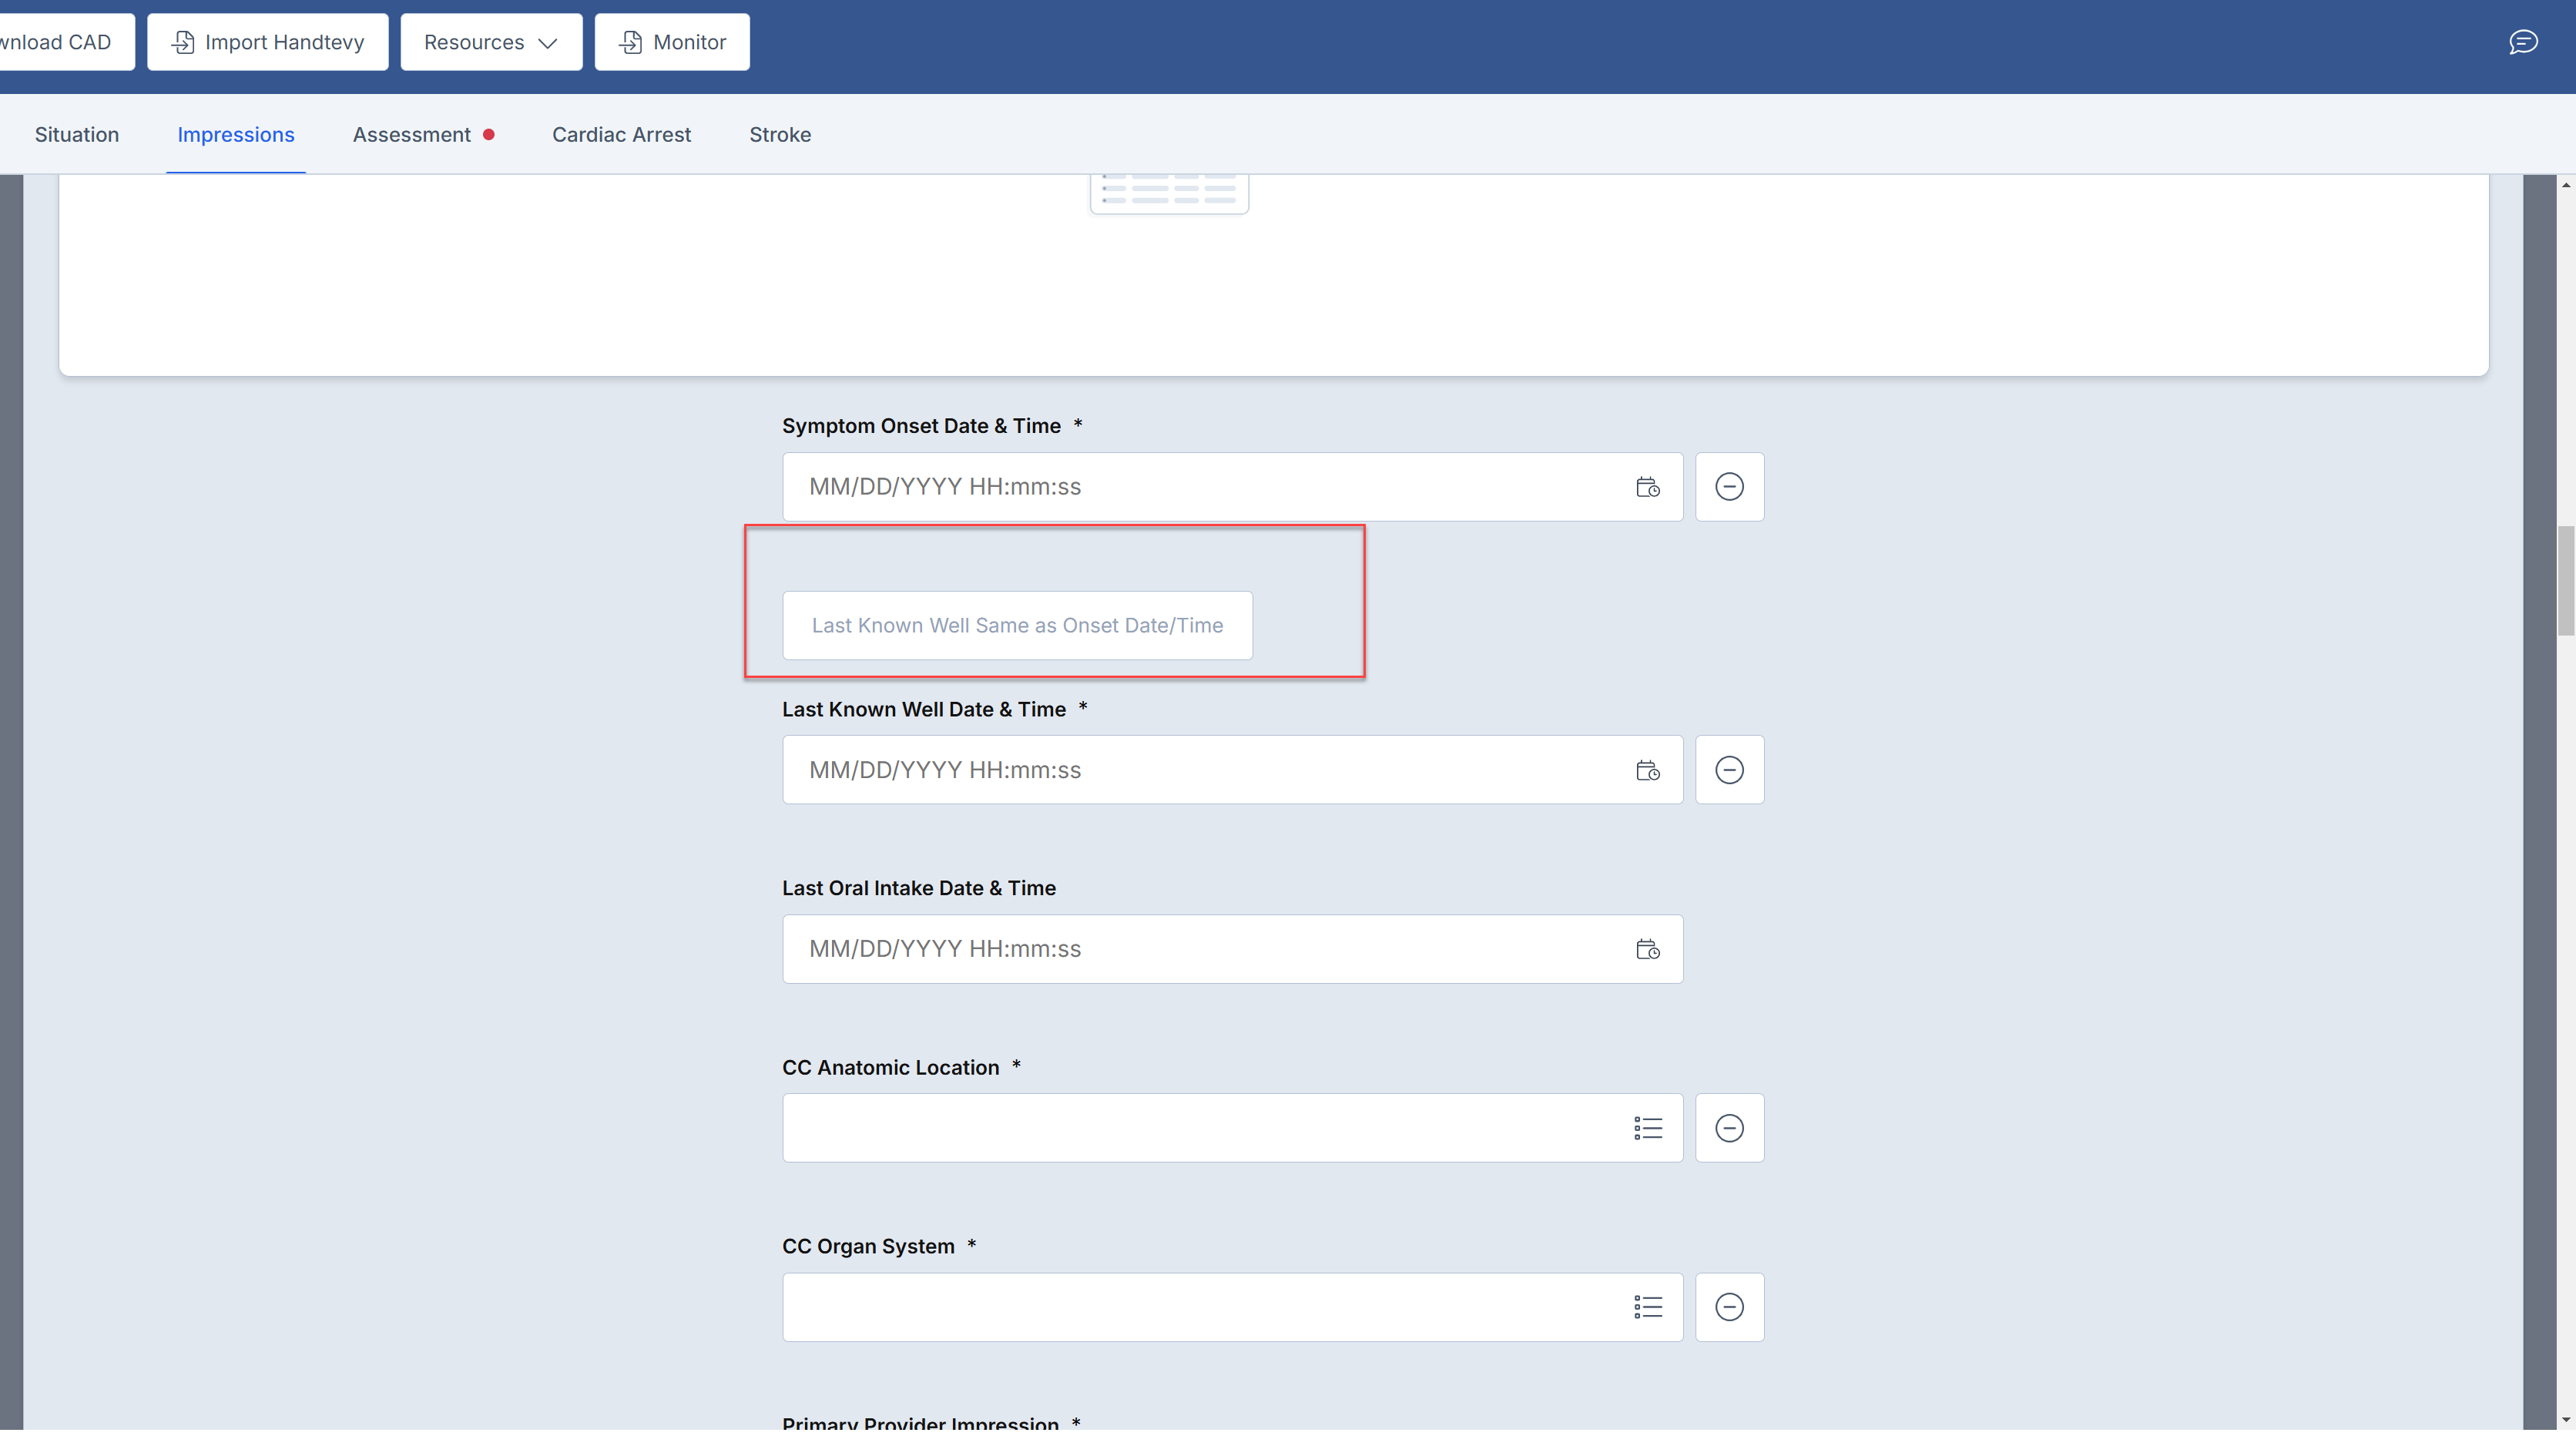Viewport: 2576px width, 1436px height.
Task: Click the table grid thumbnail icon
Action: (1168, 193)
